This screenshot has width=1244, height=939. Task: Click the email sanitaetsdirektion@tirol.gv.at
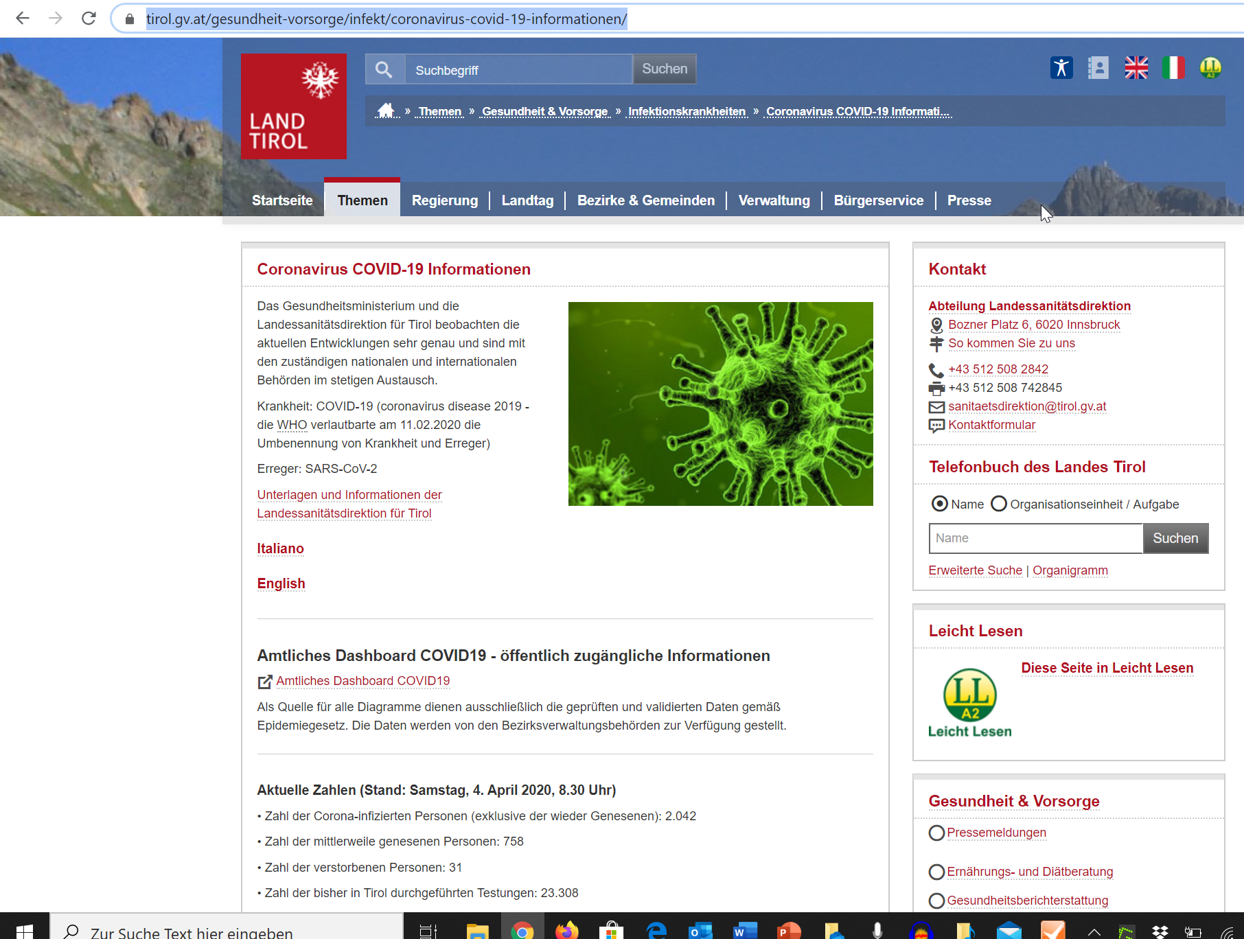(1027, 406)
